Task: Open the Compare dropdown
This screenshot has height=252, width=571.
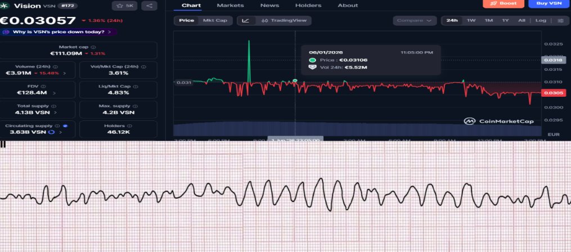Action: pyautogui.click(x=415, y=20)
